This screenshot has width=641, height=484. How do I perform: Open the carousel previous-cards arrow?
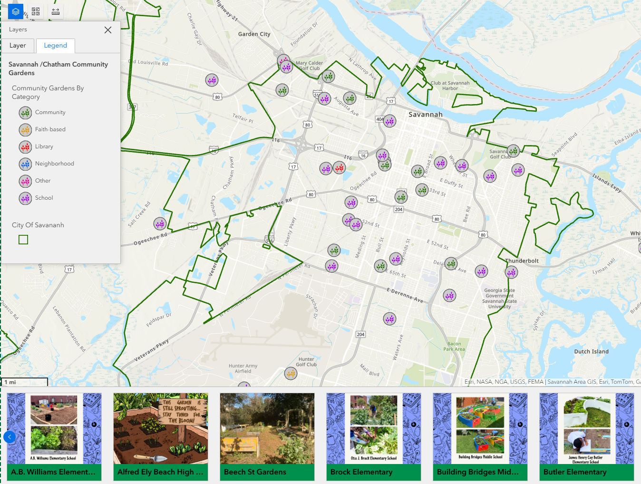coord(9,436)
